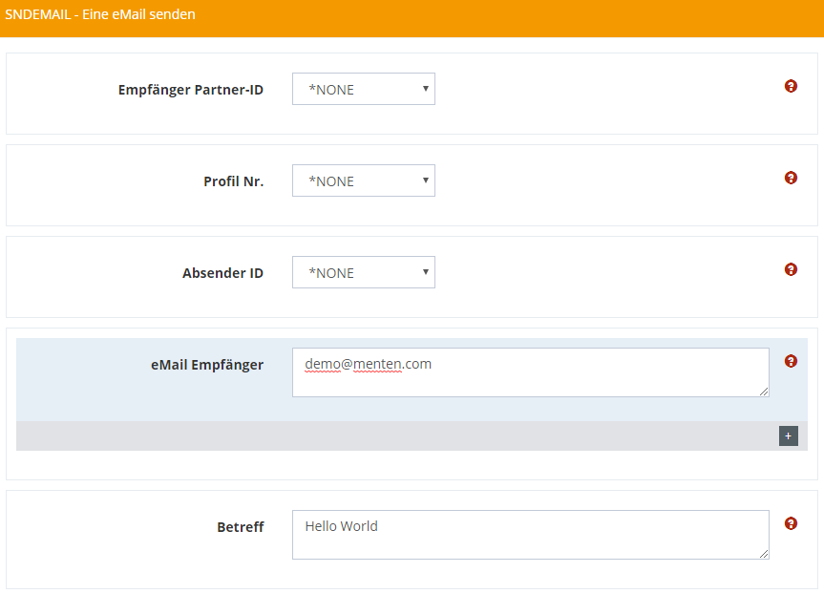Screen dimensions: 824x594
Task: Open help for Empfänger Partner-ID field
Action: pyautogui.click(x=791, y=86)
